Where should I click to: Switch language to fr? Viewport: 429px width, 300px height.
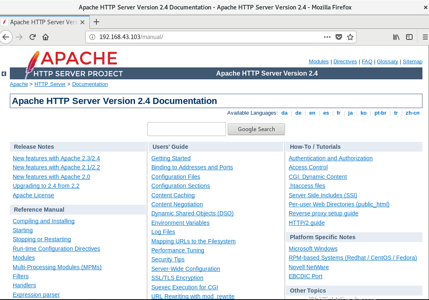[338, 113]
